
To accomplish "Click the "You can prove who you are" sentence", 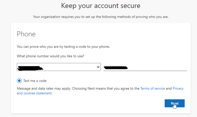I will [x=63, y=47].
